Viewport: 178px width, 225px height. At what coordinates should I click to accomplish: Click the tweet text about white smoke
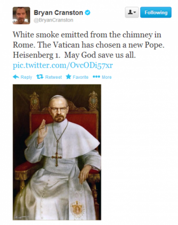click(x=88, y=45)
